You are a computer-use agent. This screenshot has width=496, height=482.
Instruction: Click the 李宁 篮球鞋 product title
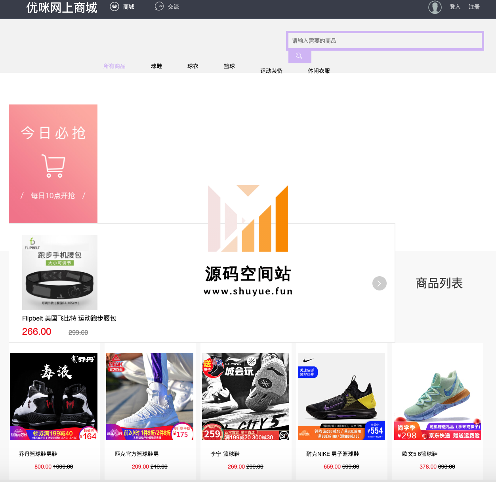tap(225, 454)
